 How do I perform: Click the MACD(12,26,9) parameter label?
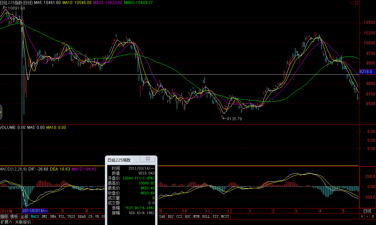pos(14,169)
